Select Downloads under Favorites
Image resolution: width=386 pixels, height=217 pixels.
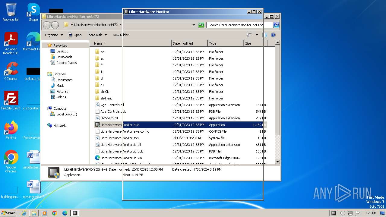[x=61, y=57]
